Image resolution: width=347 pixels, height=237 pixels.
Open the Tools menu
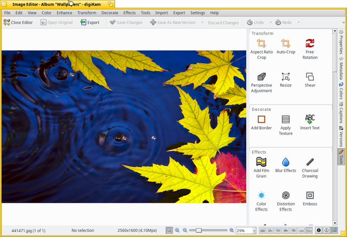tap(145, 13)
